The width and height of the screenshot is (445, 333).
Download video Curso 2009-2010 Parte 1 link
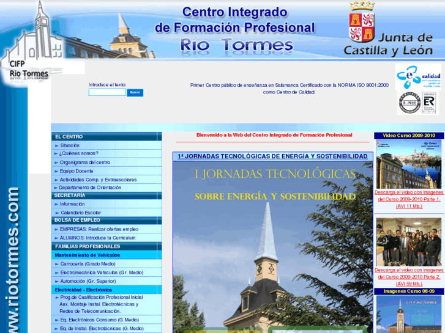[x=409, y=199]
